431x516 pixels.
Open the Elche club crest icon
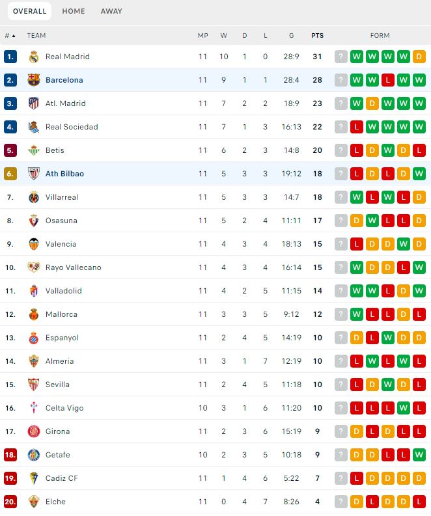coord(34,502)
